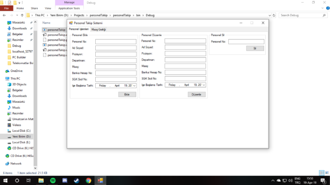Focus Banka Hesap No field in Personel Düzenle
This screenshot has height=185, width=330.
tap(185, 72)
